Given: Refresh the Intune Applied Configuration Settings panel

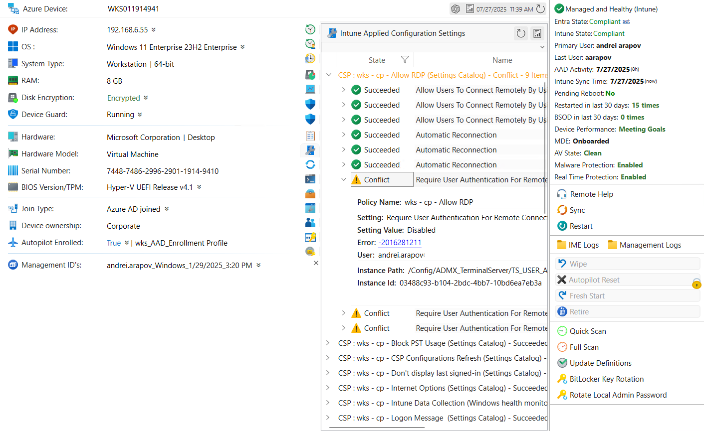Looking at the screenshot, I should point(521,33).
